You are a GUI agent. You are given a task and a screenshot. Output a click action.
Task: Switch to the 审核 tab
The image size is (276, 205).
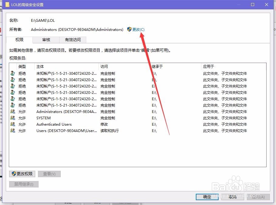coord(46,40)
